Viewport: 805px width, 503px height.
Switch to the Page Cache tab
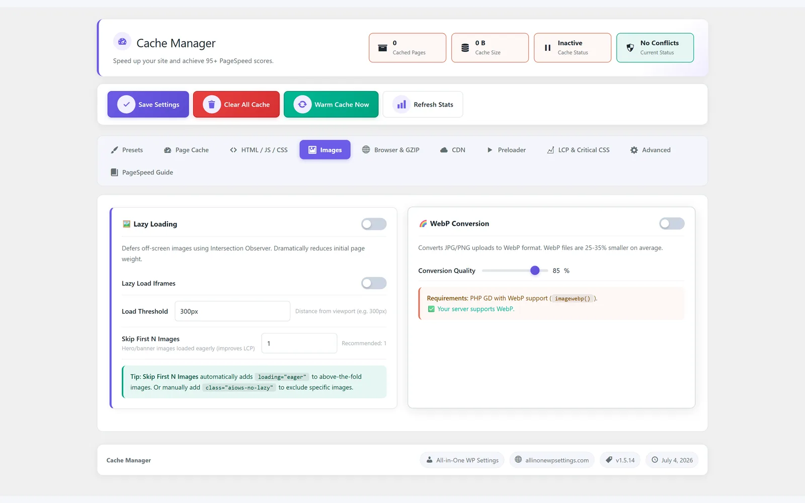[x=186, y=150]
